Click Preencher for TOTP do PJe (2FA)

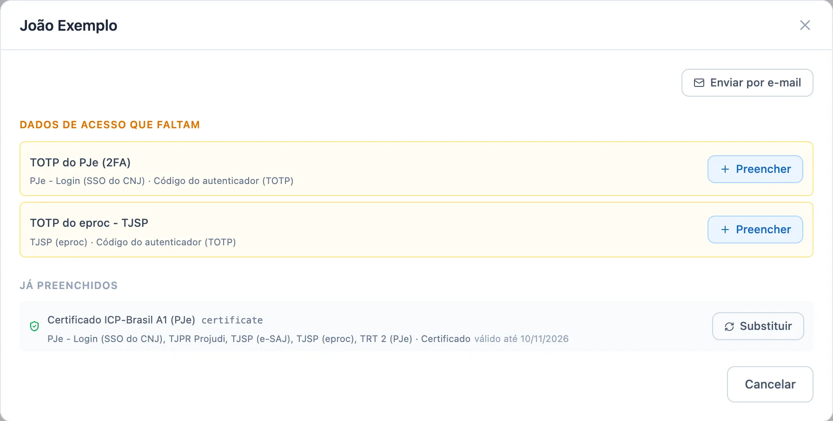(755, 169)
